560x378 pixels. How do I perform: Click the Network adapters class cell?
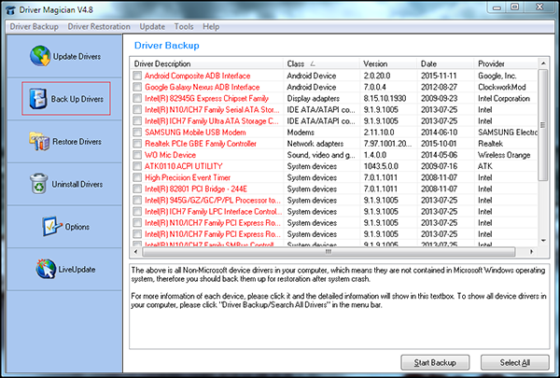(x=315, y=144)
